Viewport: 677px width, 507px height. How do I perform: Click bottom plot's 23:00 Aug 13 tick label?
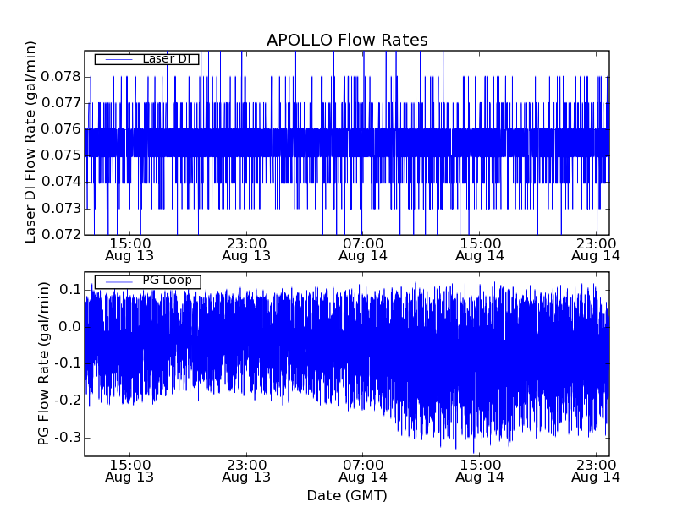246,471
